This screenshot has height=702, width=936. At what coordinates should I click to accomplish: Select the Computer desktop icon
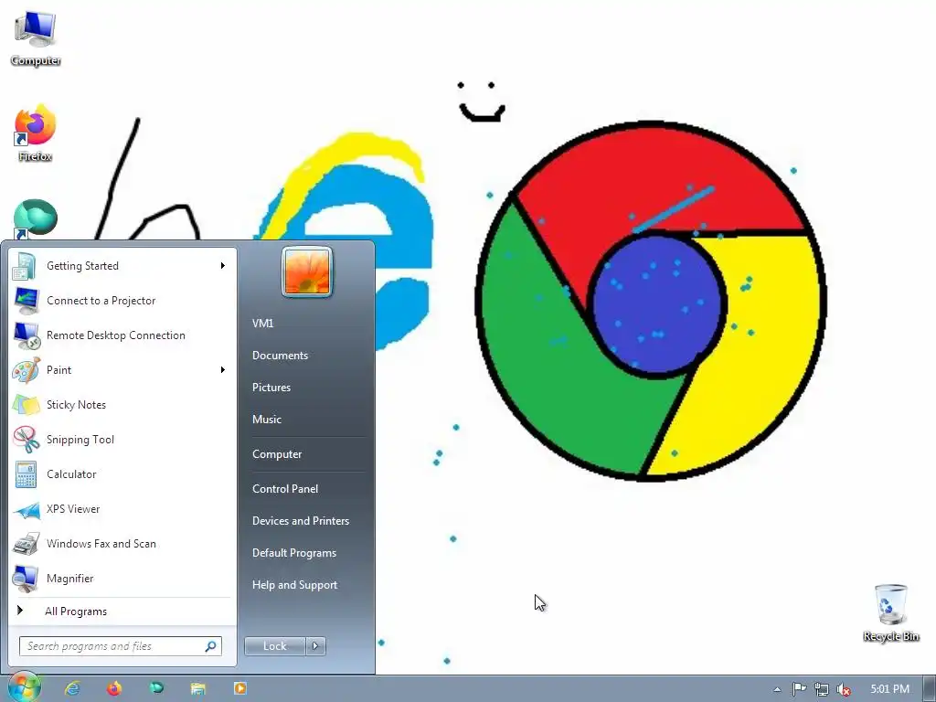point(36,38)
